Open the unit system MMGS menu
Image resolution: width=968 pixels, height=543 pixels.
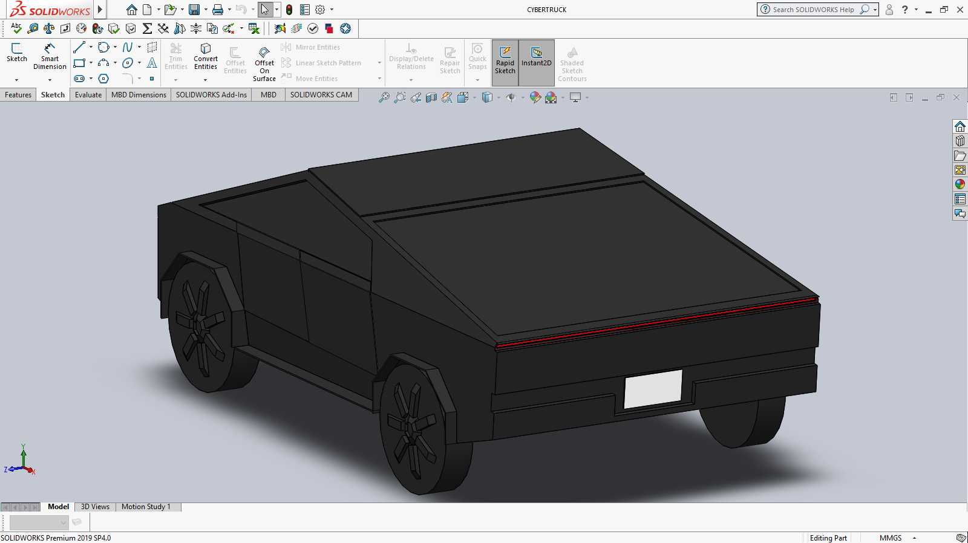[891, 538]
